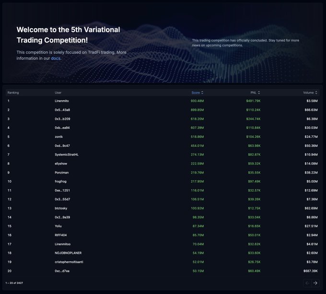This screenshot has width=326, height=294.
Task: Select user 0xb...ea94
Action: 62,128
